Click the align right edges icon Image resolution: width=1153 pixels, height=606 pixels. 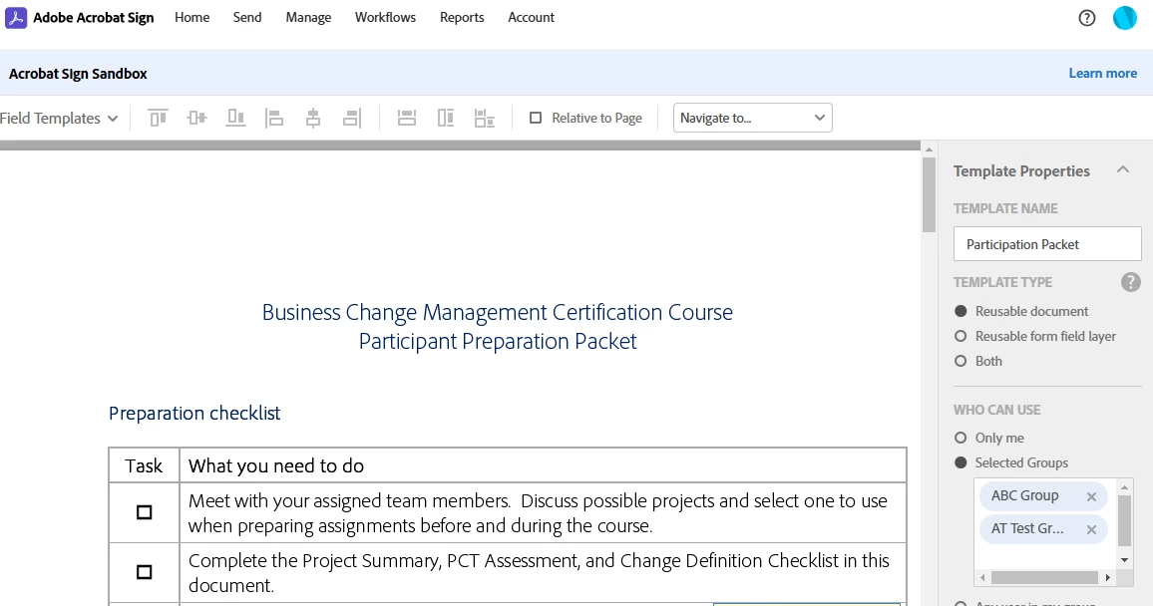(351, 118)
